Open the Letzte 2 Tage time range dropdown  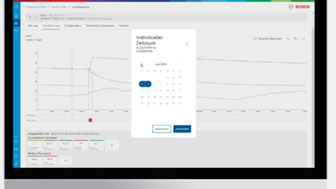coord(45,40)
